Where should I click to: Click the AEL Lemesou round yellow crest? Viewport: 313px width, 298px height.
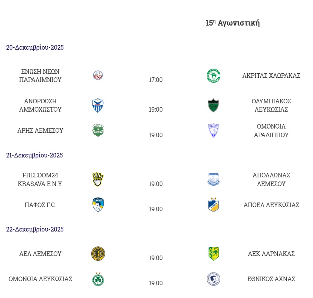coord(98,254)
